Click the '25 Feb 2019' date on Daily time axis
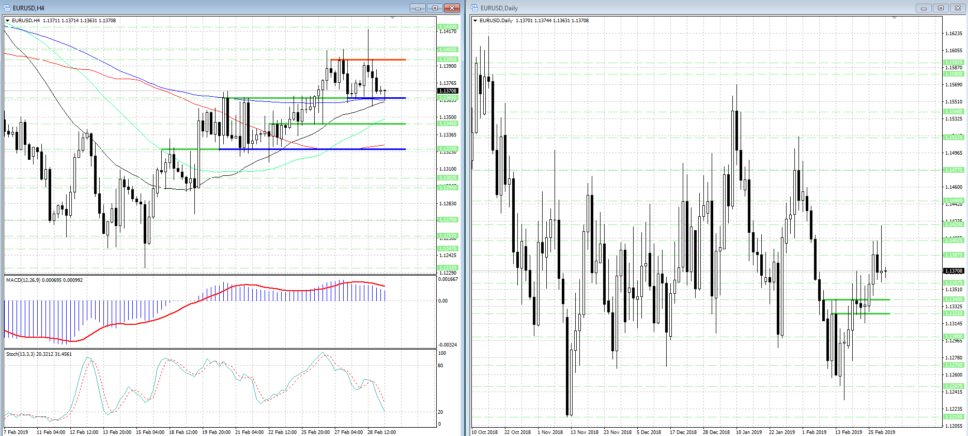968x436 pixels. (x=882, y=432)
